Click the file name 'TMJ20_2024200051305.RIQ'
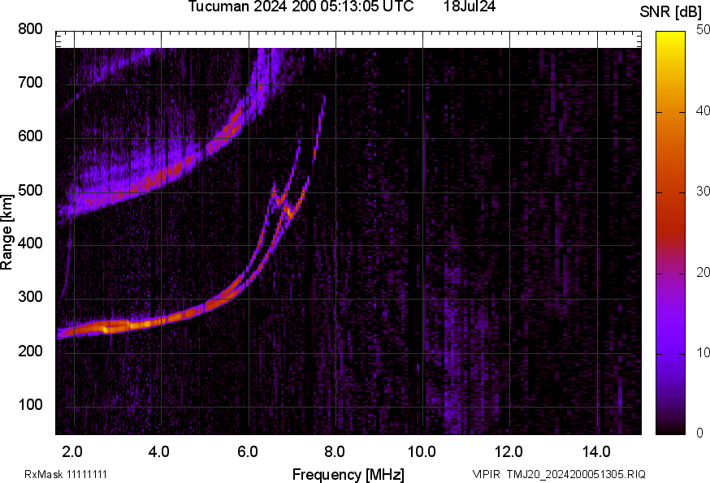The width and height of the screenshot is (710, 483). (x=576, y=474)
